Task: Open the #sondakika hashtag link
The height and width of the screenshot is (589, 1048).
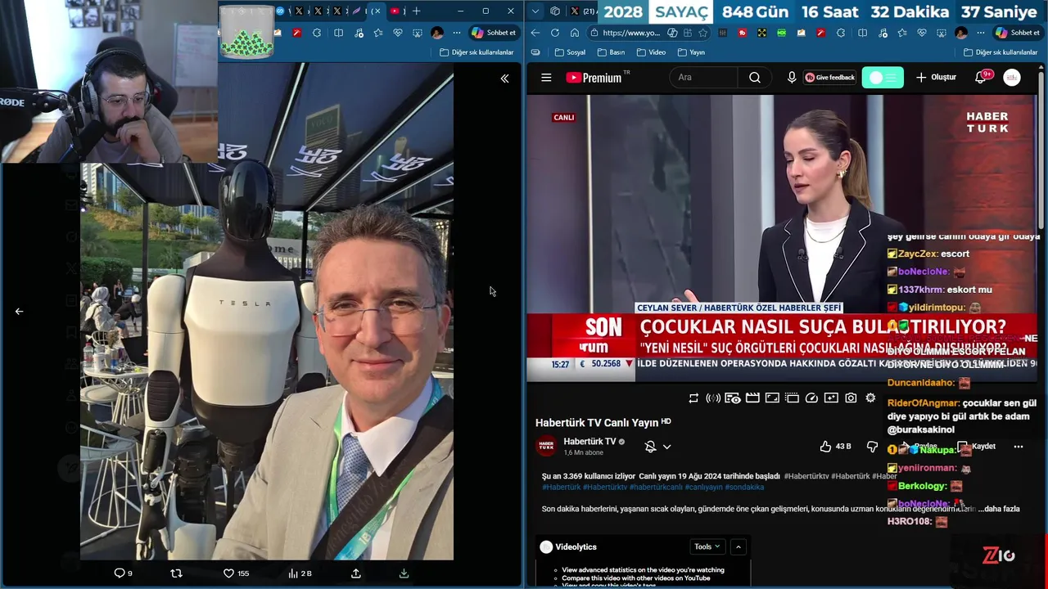Action: [744, 487]
